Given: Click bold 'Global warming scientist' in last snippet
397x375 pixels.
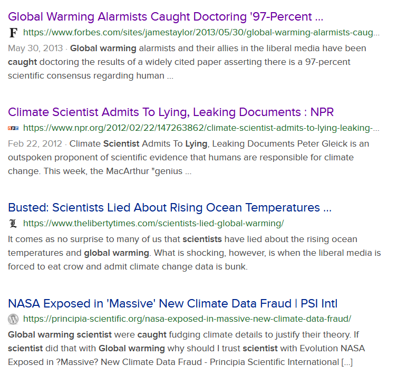Looking at the screenshot, I should (x=60, y=335).
